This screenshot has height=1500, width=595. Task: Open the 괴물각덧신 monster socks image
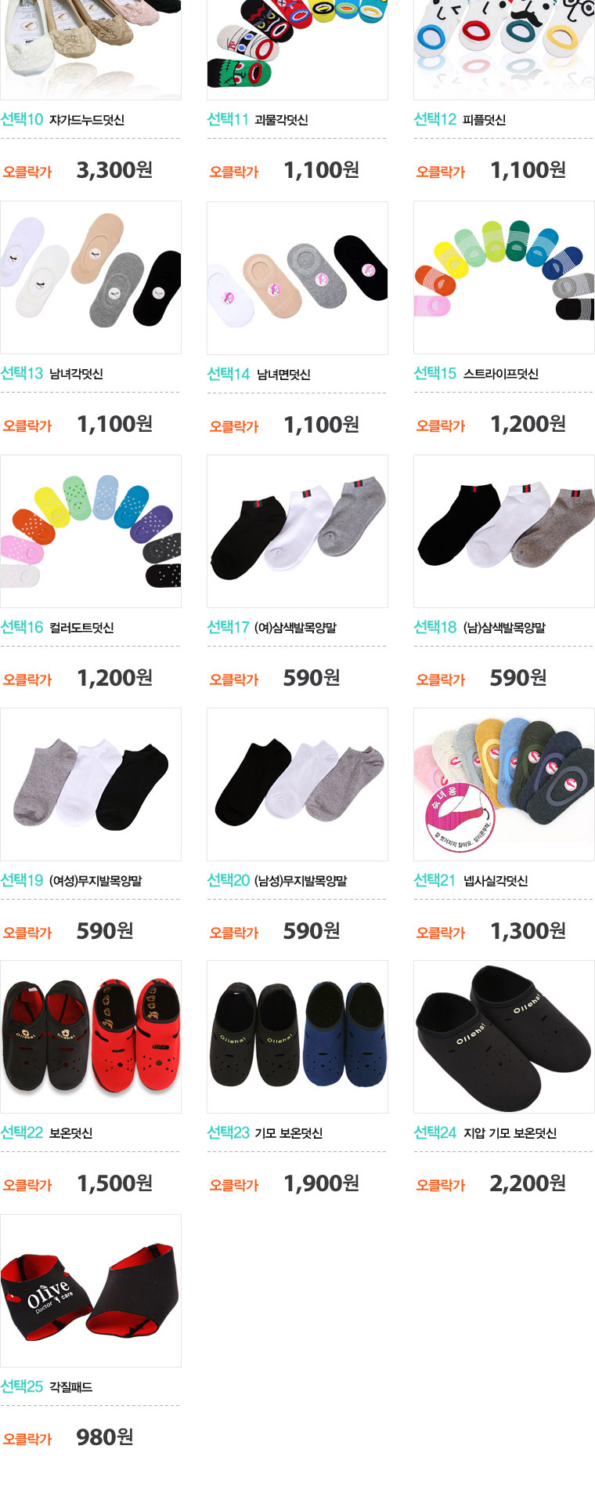(297, 49)
